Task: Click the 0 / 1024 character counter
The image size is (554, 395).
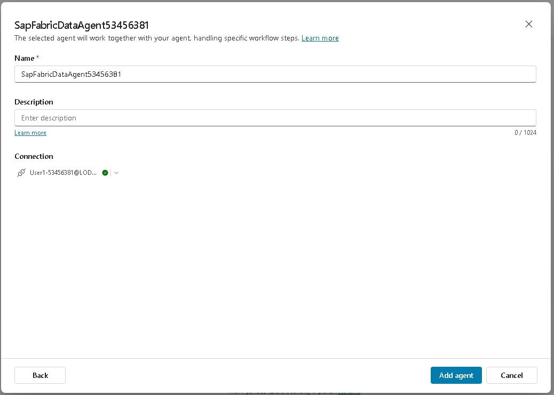Action: 525,133
